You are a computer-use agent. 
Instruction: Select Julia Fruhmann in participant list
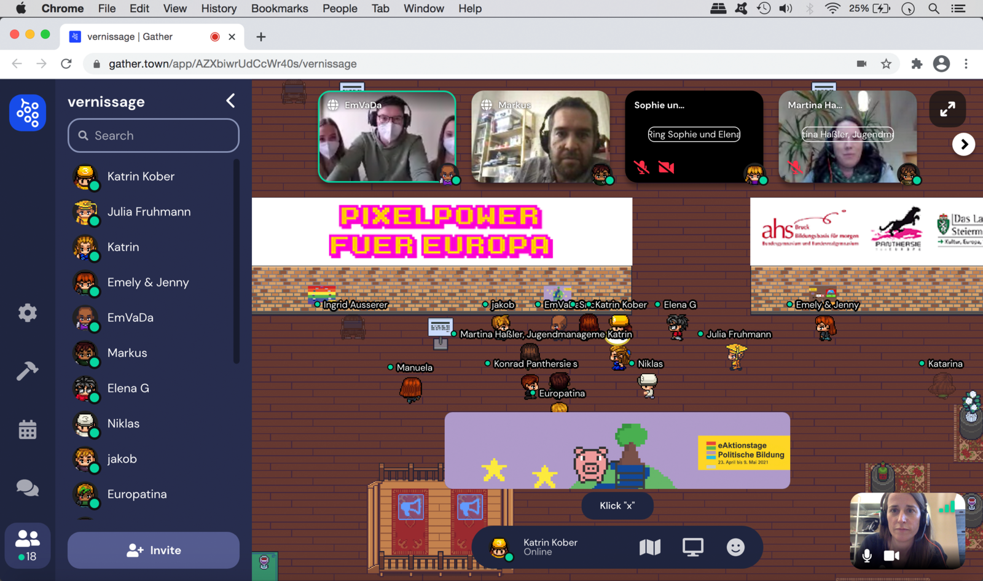[149, 212]
